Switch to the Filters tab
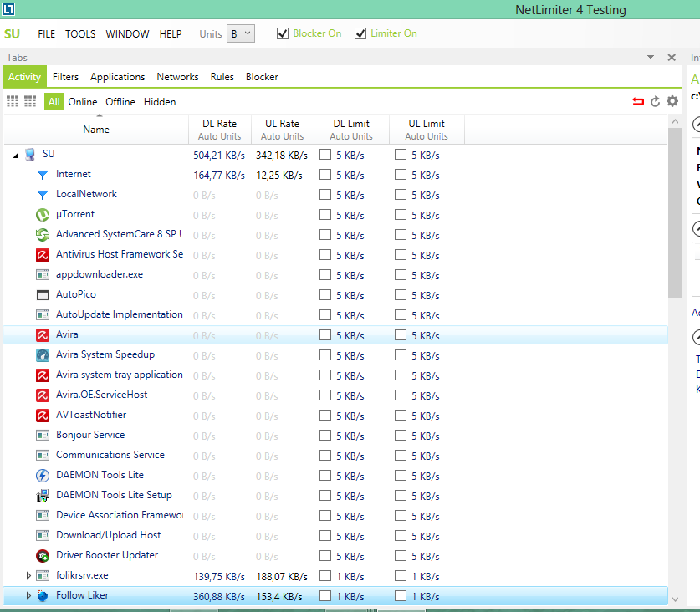This screenshot has height=612, width=700. point(65,77)
